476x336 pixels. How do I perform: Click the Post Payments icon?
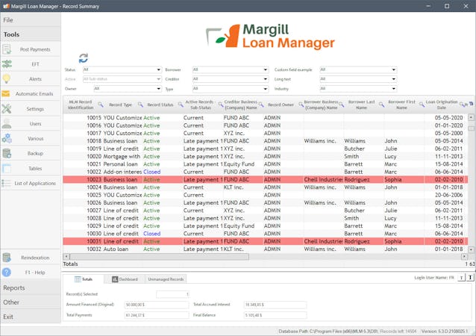[x=7, y=49]
